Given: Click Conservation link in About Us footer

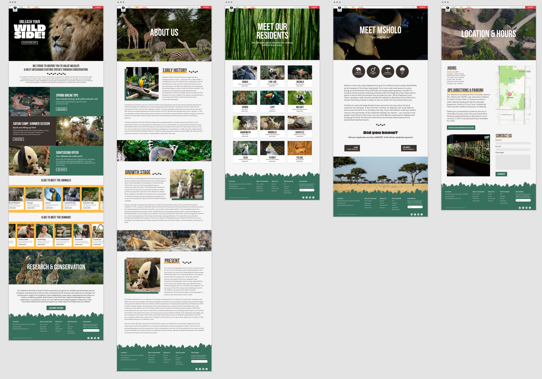Looking at the screenshot, I should tap(167, 360).
